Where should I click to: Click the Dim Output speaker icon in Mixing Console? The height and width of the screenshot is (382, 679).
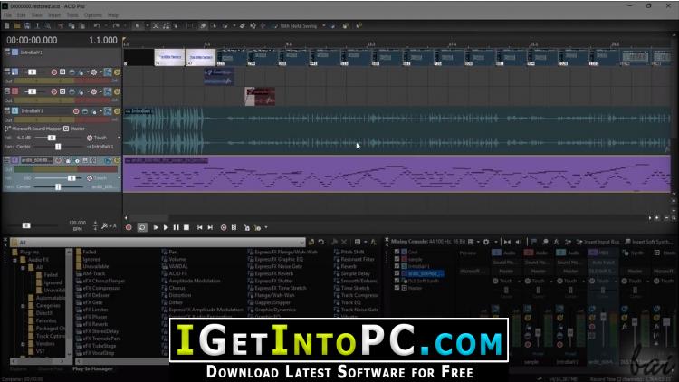[519, 242]
